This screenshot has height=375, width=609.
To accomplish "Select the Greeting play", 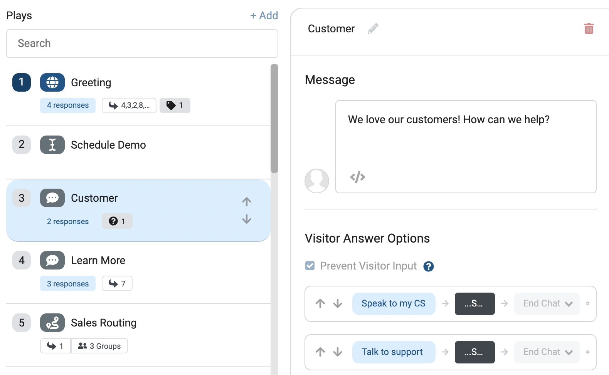I will tap(138, 95).
